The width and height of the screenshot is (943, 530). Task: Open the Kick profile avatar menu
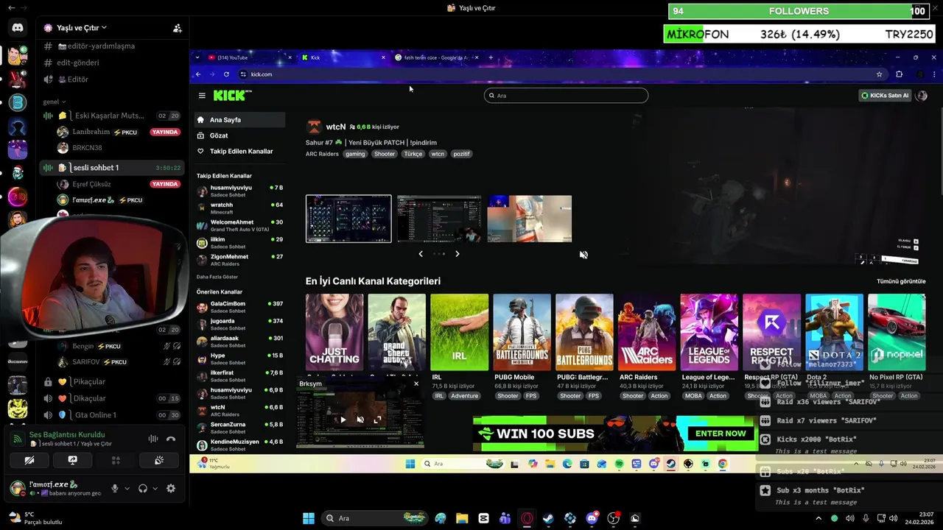coord(921,96)
